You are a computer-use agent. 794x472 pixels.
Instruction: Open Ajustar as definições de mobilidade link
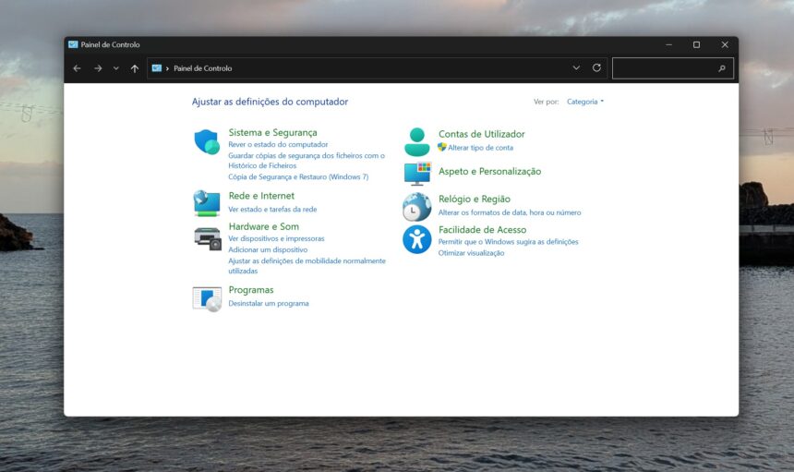tap(307, 266)
